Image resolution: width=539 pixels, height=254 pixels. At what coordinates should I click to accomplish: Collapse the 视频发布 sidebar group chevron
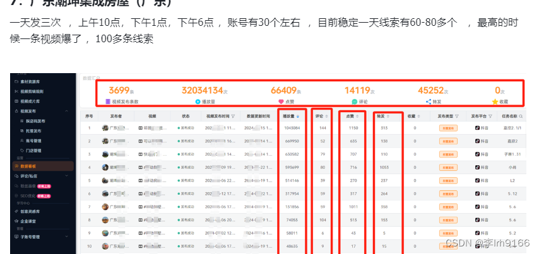(x=67, y=111)
